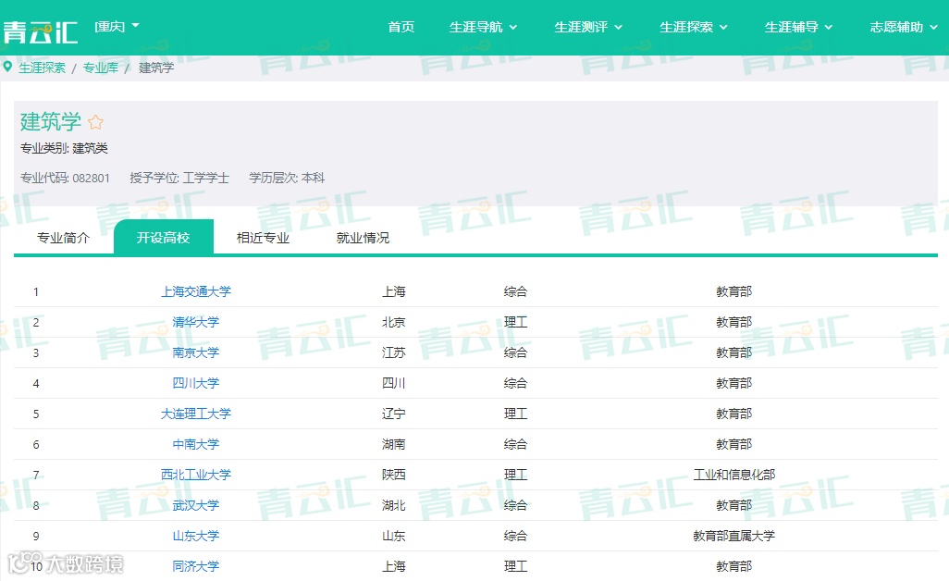Open 武汉大学 link

click(196, 505)
